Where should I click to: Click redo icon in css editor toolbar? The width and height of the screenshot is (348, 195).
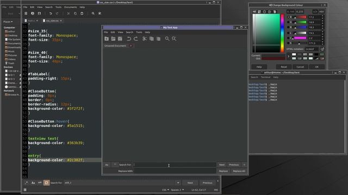(57, 14)
